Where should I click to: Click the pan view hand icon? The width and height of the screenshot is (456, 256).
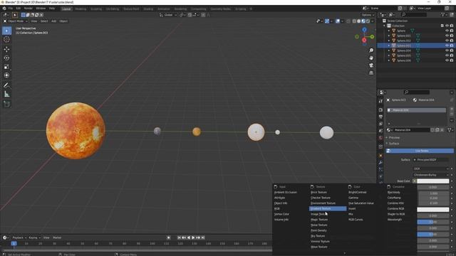pos(371,58)
